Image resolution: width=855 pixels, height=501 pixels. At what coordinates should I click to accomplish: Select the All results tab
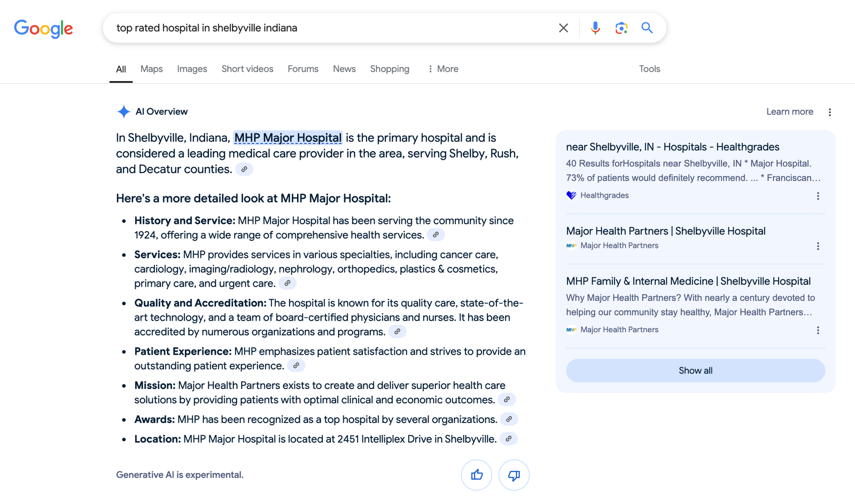point(121,69)
